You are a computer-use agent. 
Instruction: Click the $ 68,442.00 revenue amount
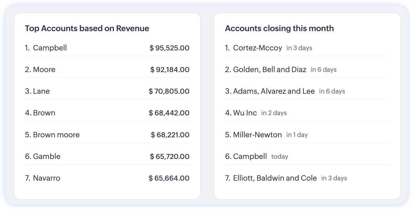[x=169, y=113]
